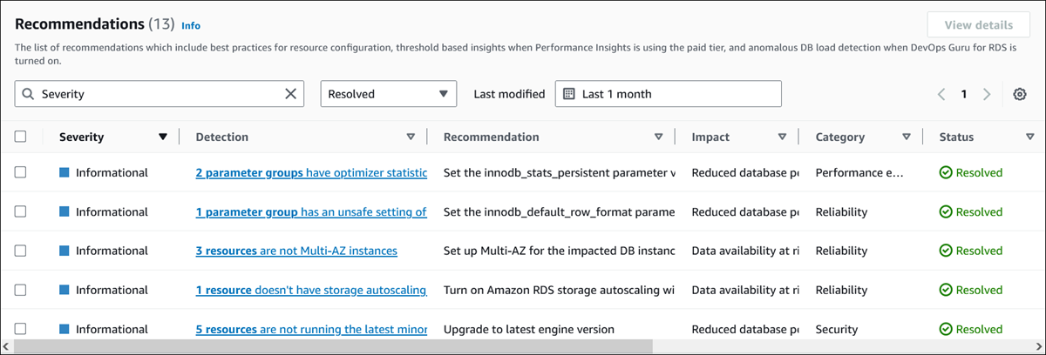Go to previous page arrow

941,94
